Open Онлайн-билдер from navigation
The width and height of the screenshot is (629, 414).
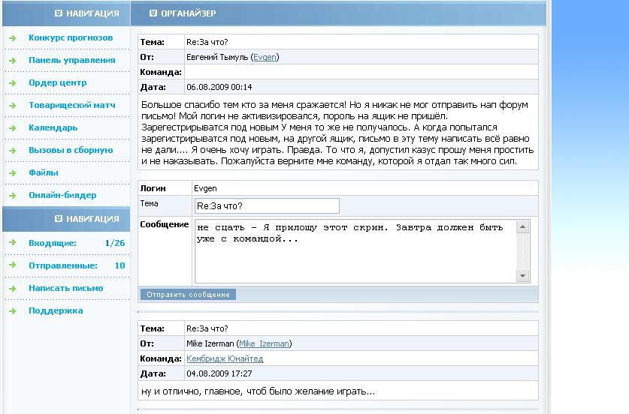(x=62, y=196)
